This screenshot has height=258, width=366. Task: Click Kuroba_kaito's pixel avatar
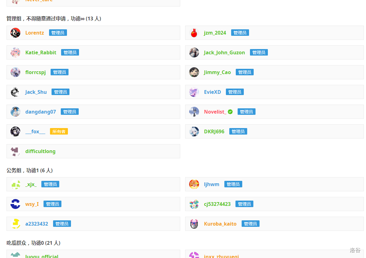[194, 224]
